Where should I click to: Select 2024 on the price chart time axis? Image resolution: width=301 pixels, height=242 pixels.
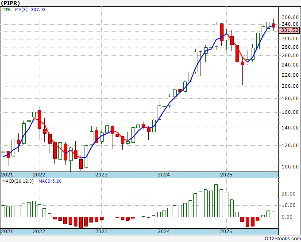point(164,175)
